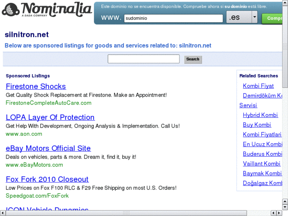Click the silnitron.net heading

(27, 34)
